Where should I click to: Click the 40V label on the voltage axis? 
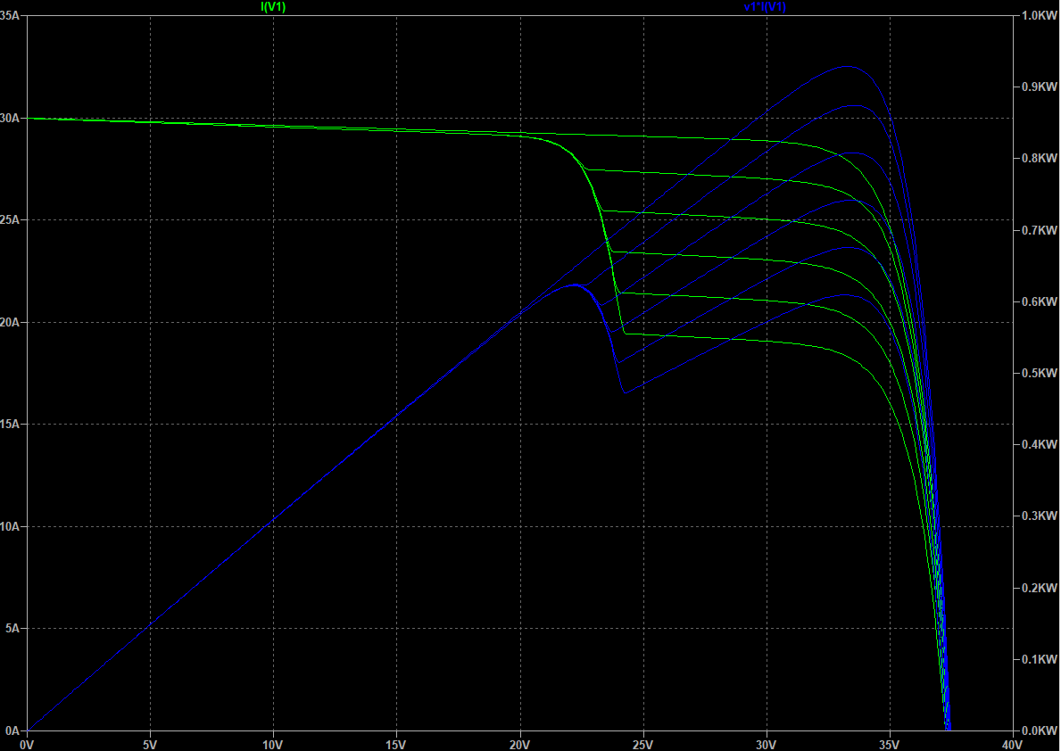point(1012,744)
